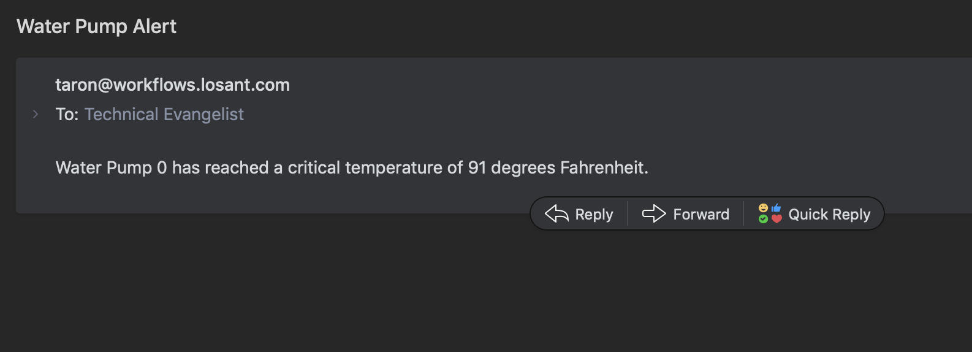Click the Water Pump Alert subject title

pyautogui.click(x=96, y=26)
